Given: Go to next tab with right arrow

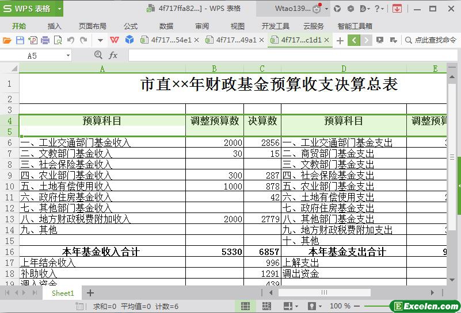Looking at the screenshot, I should click(367, 40).
